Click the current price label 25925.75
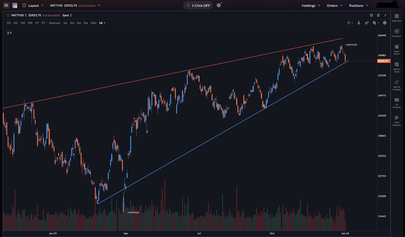This screenshot has width=405, height=237. pos(383,61)
